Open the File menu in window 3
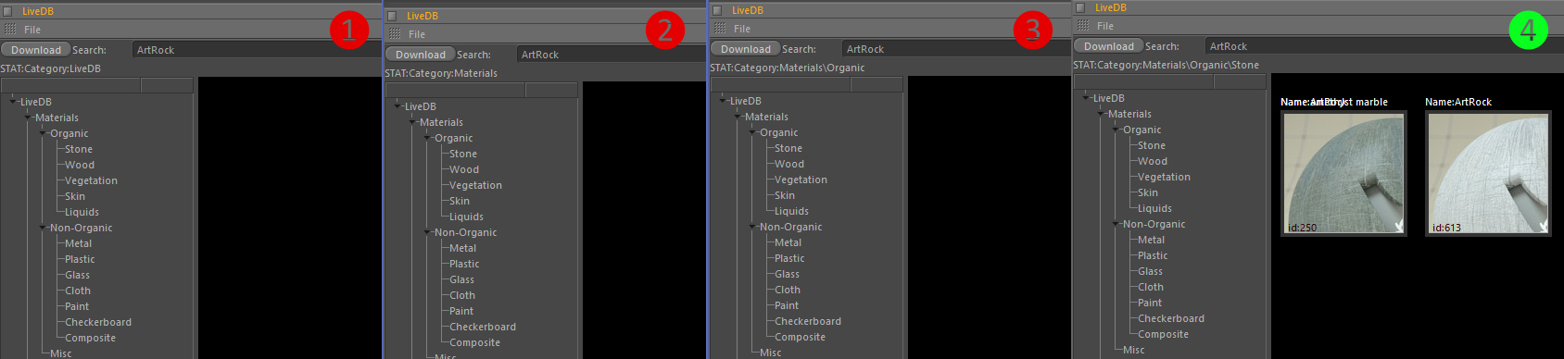Image resolution: width=1564 pixels, height=359 pixels. 742,29
